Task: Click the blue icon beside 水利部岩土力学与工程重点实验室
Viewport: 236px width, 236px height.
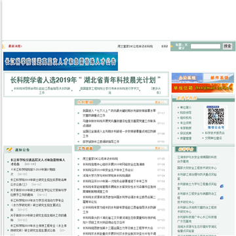Action: pyautogui.click(x=222, y=186)
